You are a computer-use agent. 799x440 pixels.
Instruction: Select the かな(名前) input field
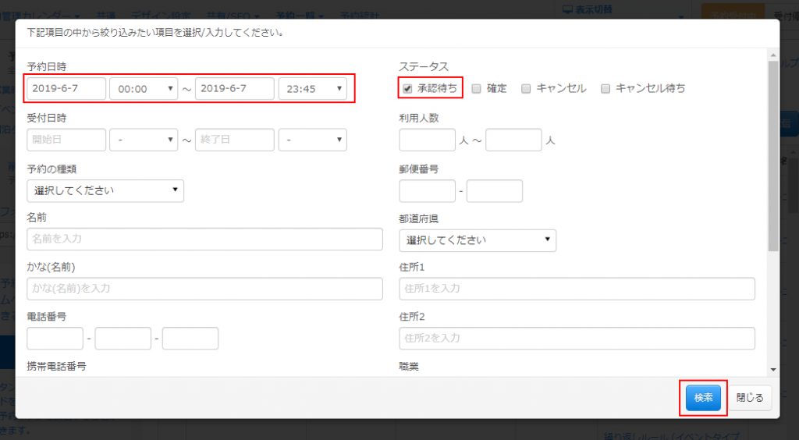click(204, 289)
